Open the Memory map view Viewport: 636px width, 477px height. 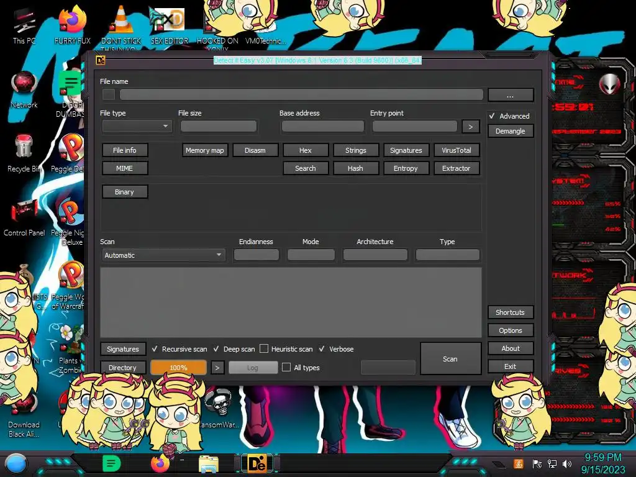205,150
